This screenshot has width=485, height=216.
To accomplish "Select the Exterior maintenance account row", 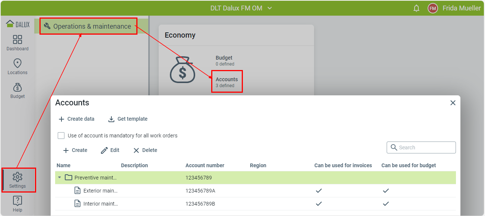I will (100, 191).
